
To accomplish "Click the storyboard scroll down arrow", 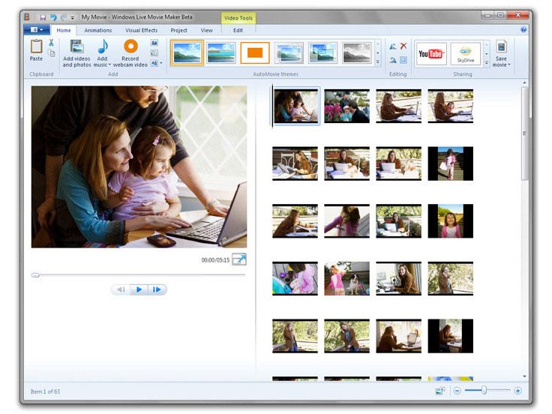I will (524, 376).
